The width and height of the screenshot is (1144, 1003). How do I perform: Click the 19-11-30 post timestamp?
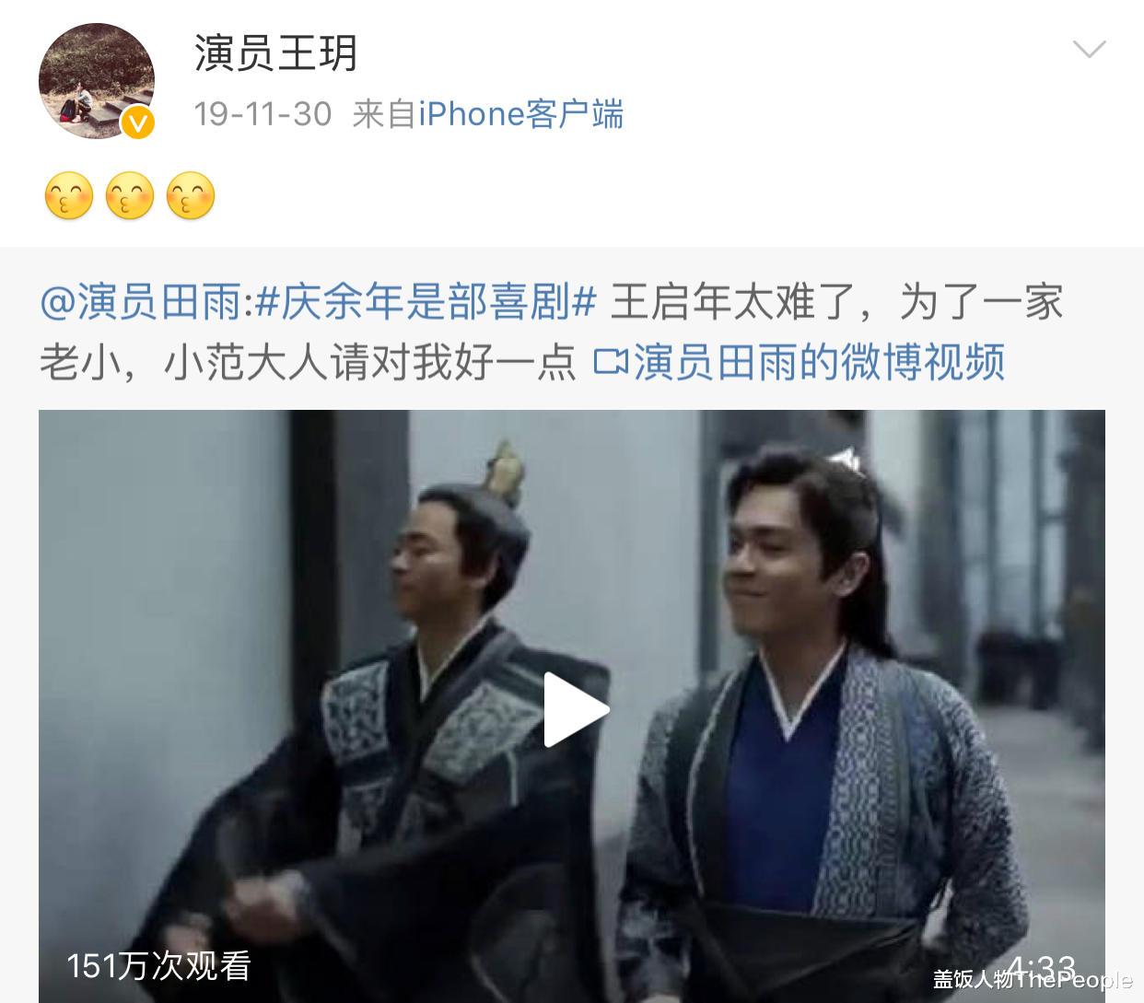pos(263,114)
